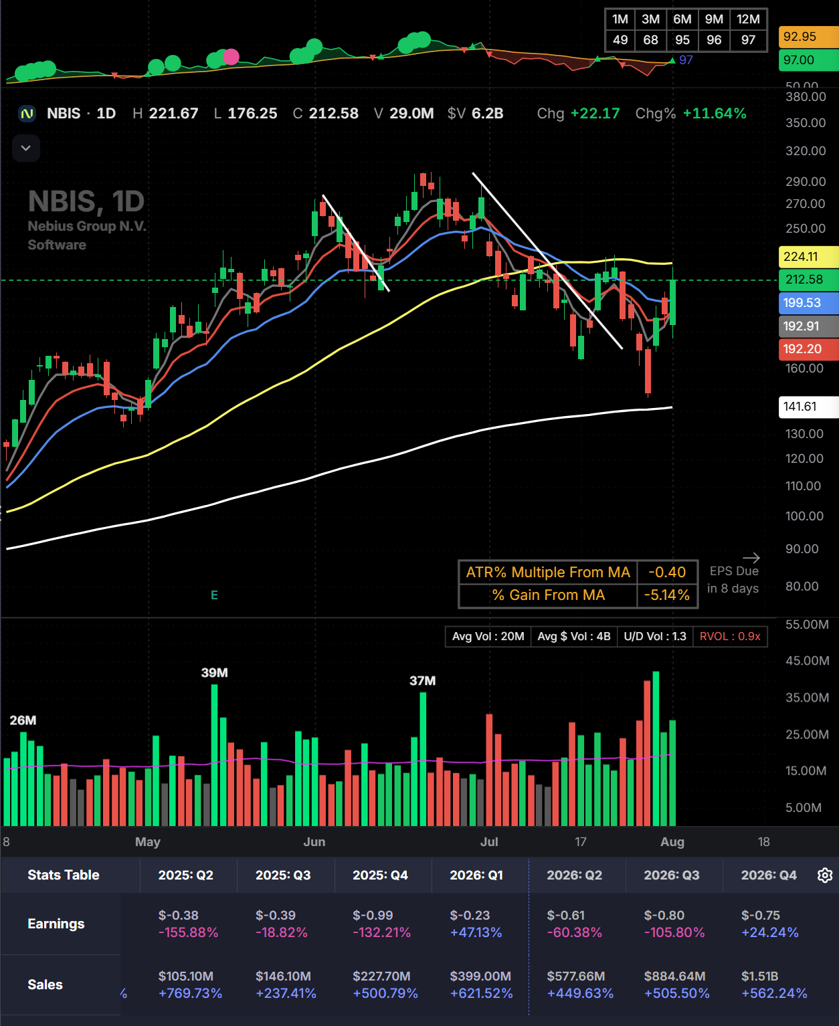Click the 1M rating value 49
Image resolution: width=839 pixels, height=1026 pixels.
(x=620, y=40)
